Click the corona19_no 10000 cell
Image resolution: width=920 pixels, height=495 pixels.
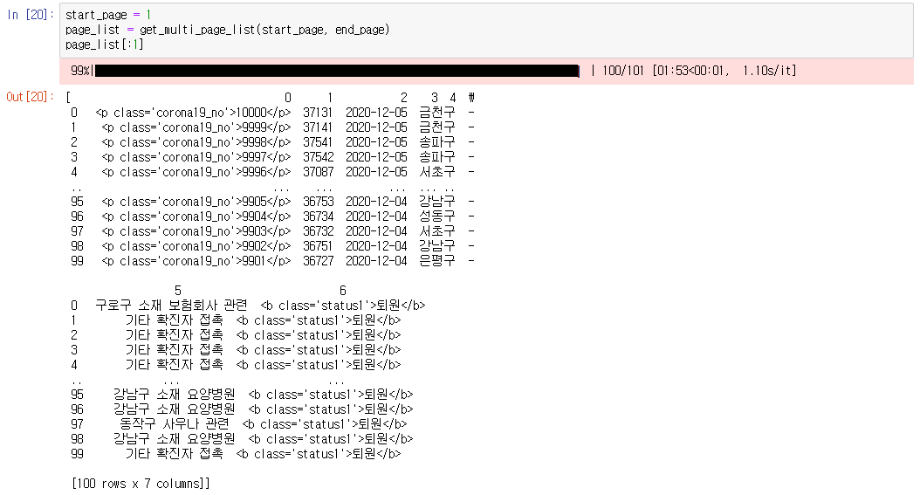(193, 113)
